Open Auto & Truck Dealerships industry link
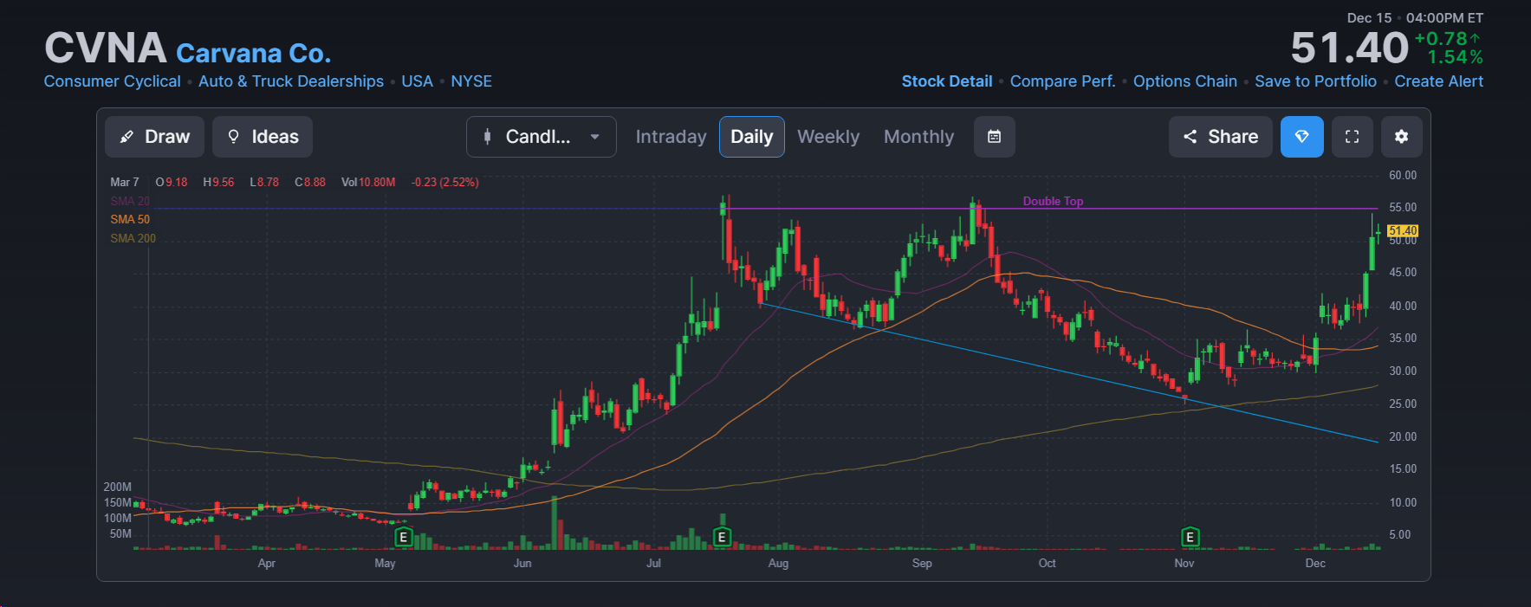Image resolution: width=1531 pixels, height=607 pixels. coord(291,81)
